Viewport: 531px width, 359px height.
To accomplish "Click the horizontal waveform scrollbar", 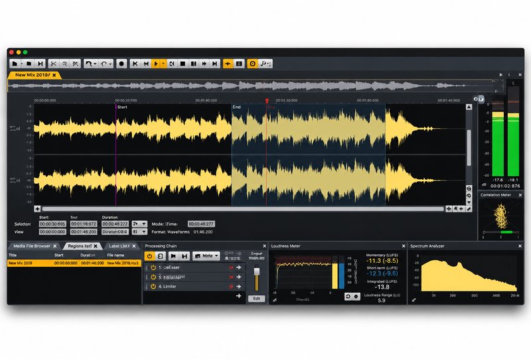I will [243, 209].
